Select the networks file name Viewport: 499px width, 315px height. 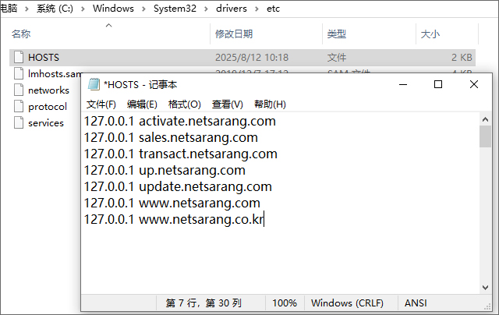click(x=48, y=90)
